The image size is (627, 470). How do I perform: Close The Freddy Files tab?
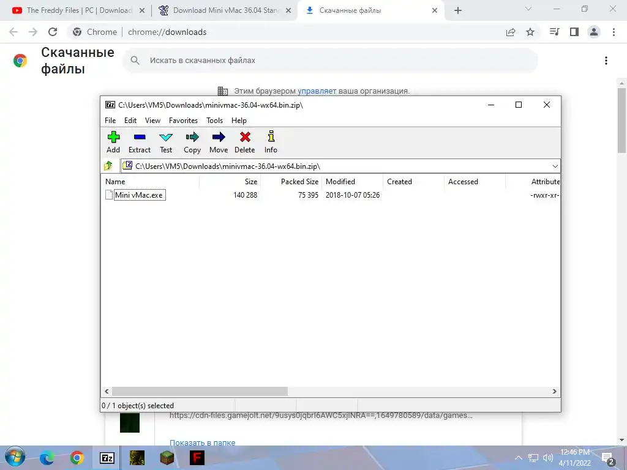(142, 10)
